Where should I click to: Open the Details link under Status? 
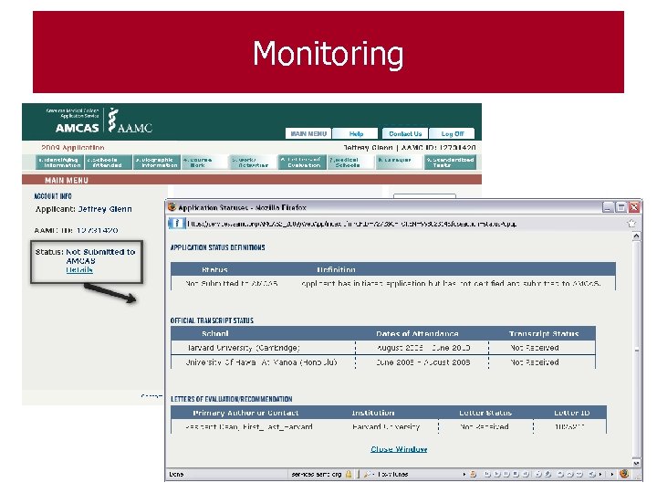pos(79,269)
